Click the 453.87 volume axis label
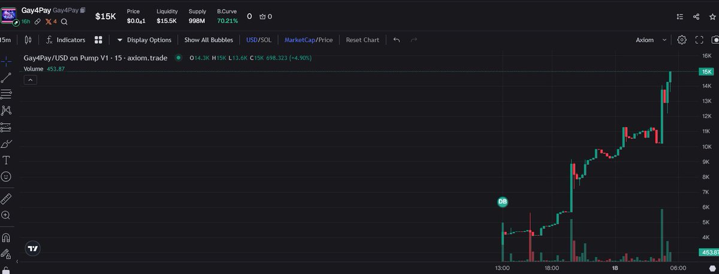This screenshot has width=719, height=274. 709,253
